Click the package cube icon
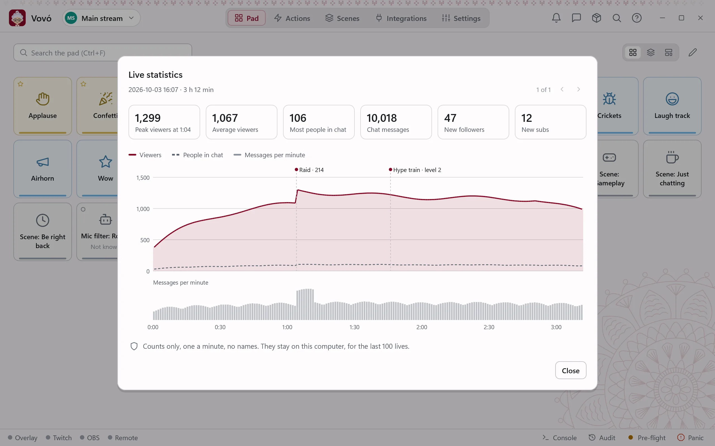The width and height of the screenshot is (715, 446). click(x=596, y=18)
